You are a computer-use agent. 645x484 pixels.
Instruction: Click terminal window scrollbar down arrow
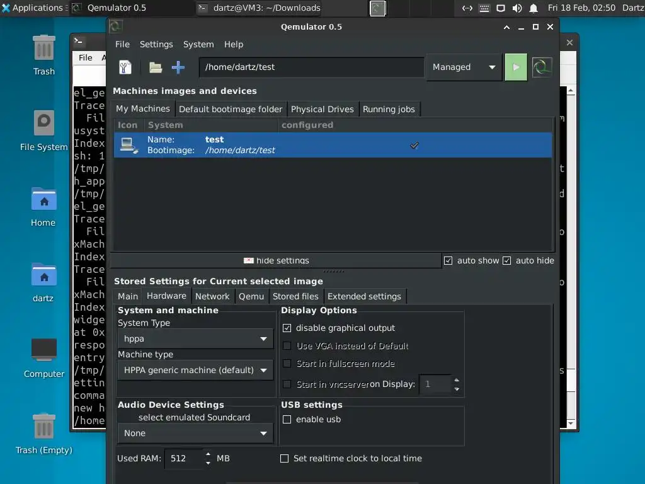pos(571,423)
